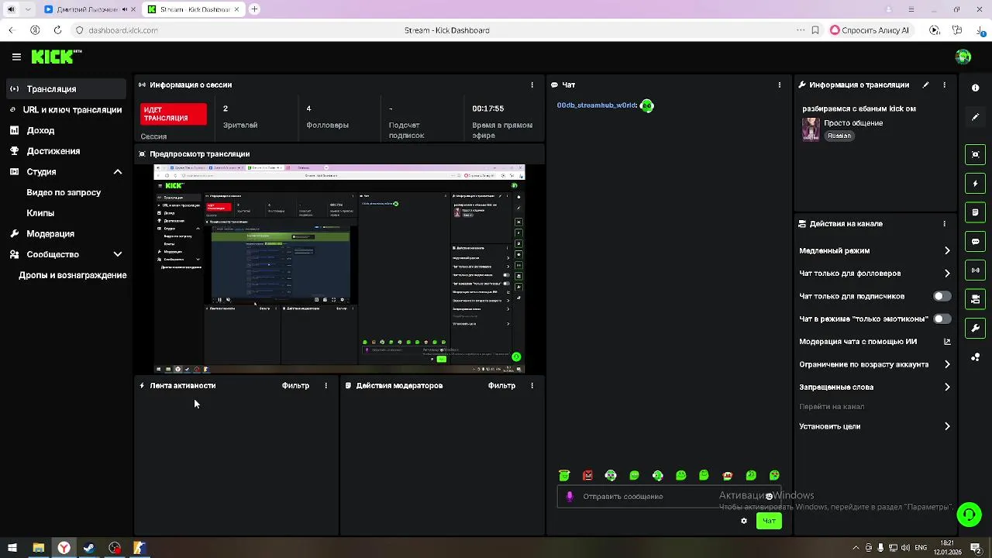992x558 pixels.
Task: Expand Ограничение по возрасту аккаунта
Action: click(875, 364)
